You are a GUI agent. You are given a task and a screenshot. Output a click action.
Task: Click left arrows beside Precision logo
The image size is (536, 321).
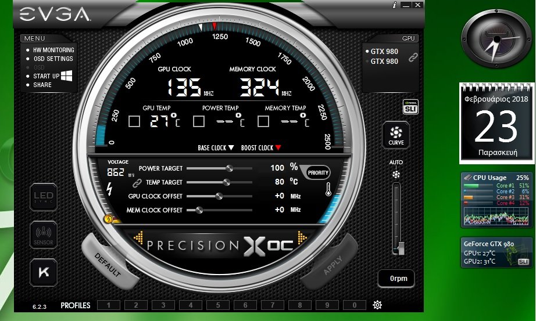pyautogui.click(x=138, y=238)
